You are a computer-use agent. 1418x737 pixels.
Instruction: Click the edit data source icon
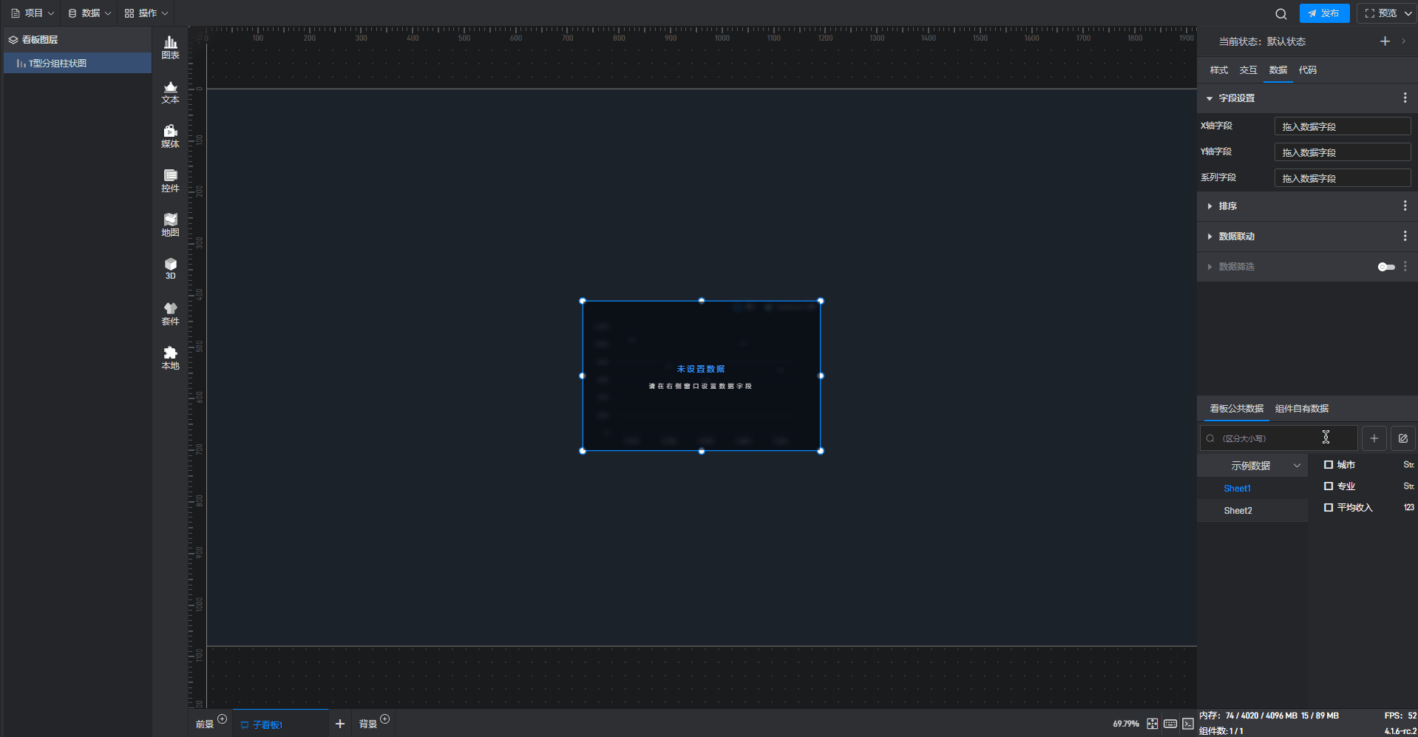tap(1402, 438)
